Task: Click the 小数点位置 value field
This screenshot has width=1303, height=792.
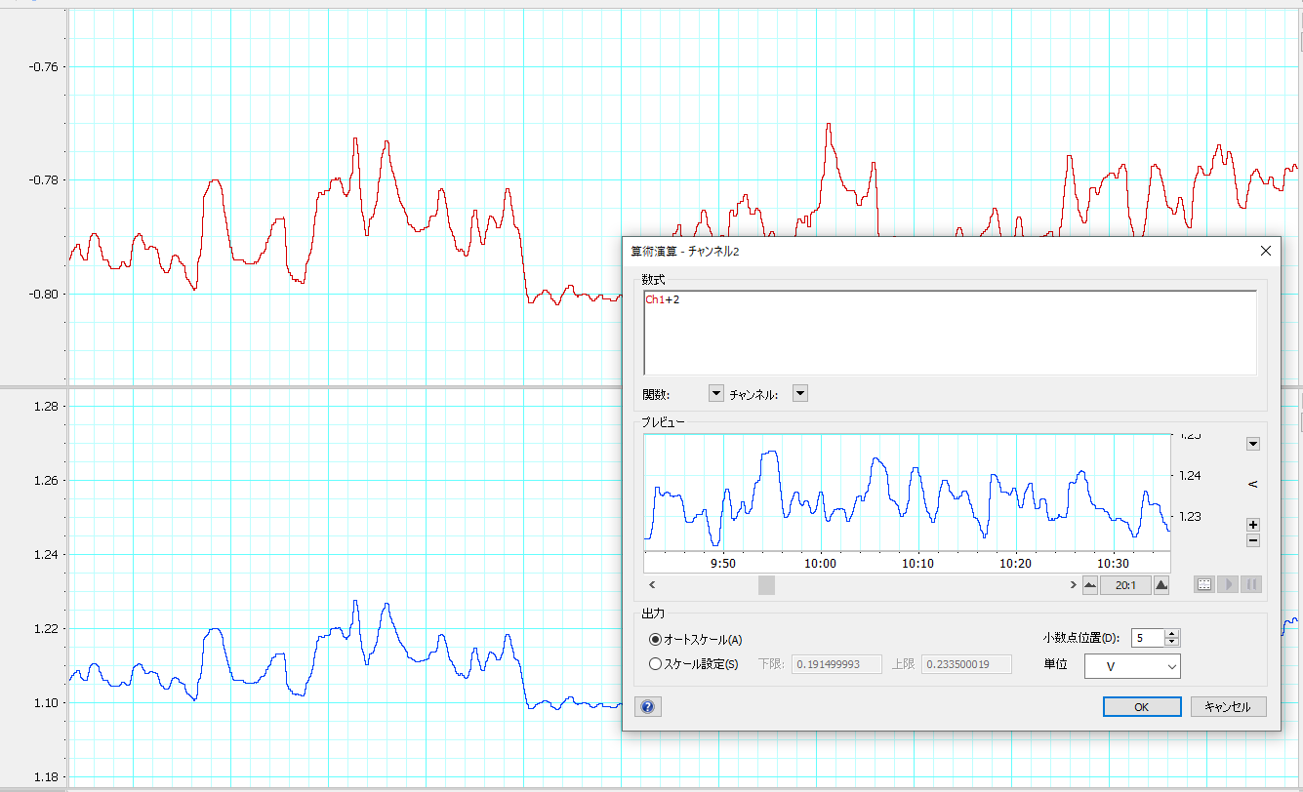Action: click(1148, 638)
